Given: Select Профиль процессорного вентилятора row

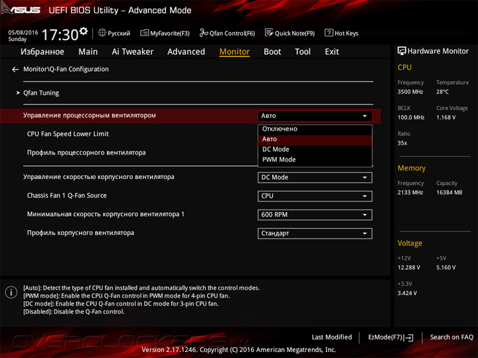Looking at the screenshot, I should (x=86, y=153).
